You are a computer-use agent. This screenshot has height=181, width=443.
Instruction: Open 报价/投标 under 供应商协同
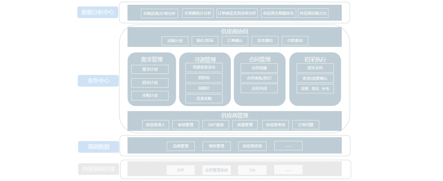coord(205,40)
